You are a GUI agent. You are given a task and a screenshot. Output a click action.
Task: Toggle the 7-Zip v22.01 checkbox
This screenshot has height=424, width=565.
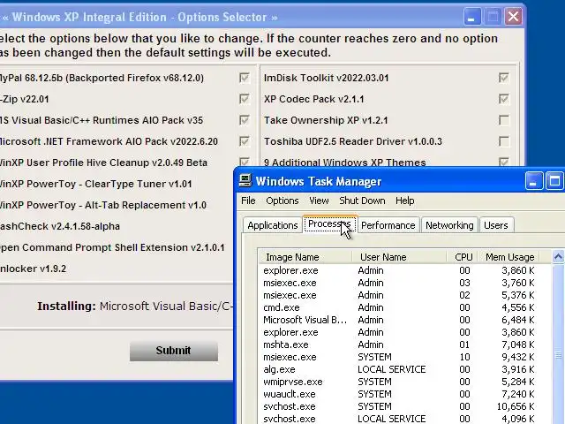(x=245, y=99)
